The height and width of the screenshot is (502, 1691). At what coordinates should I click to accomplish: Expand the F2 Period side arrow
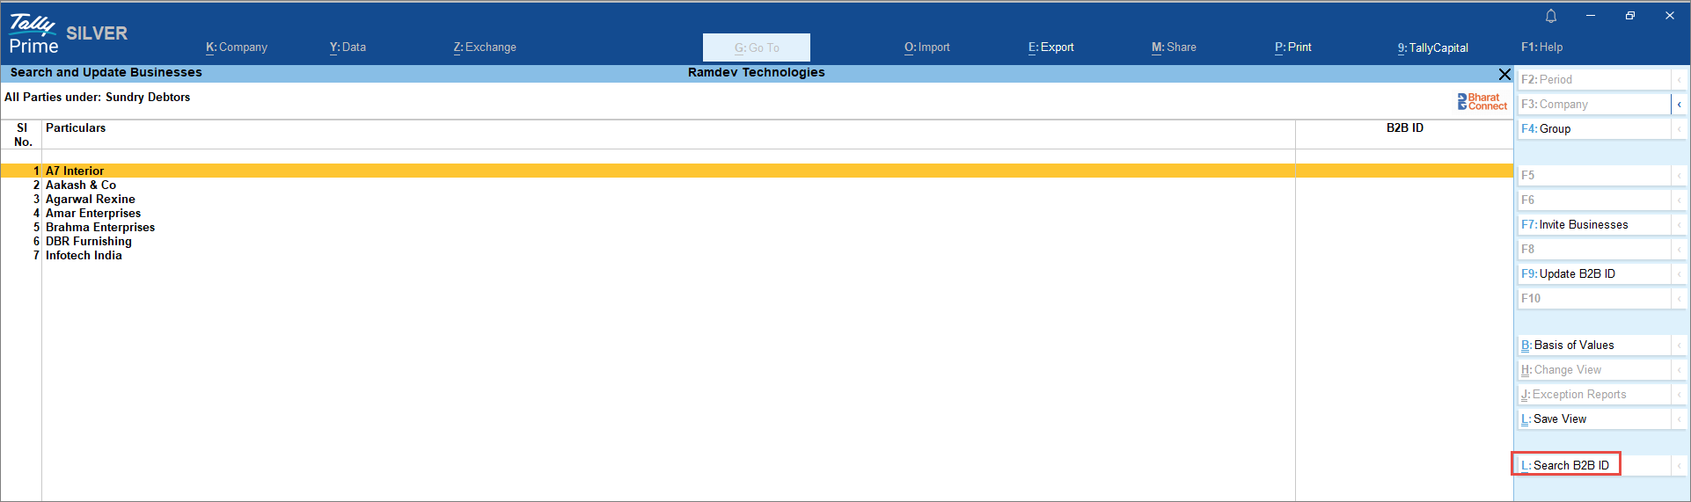click(x=1679, y=80)
